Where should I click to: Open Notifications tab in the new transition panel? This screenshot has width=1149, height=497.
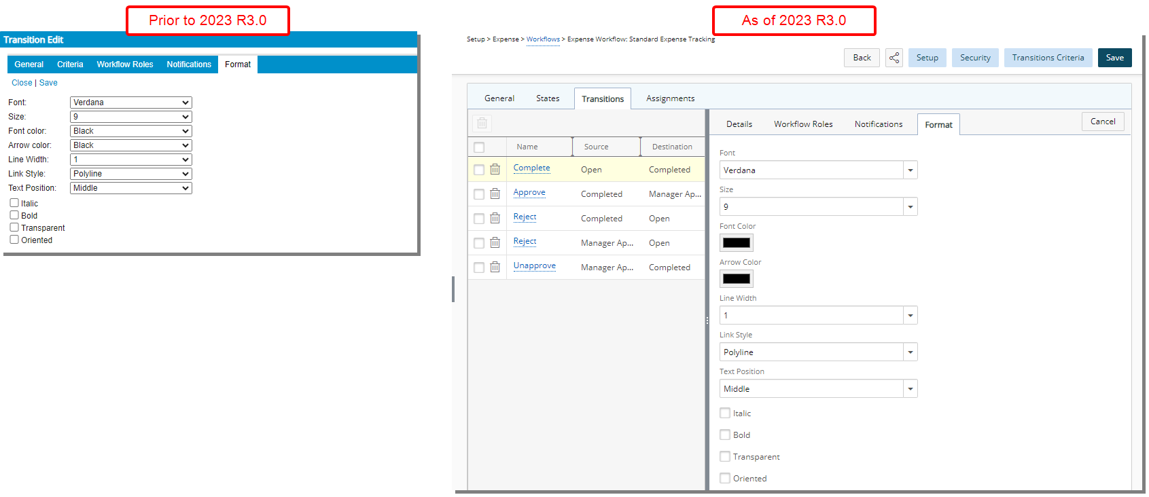879,124
